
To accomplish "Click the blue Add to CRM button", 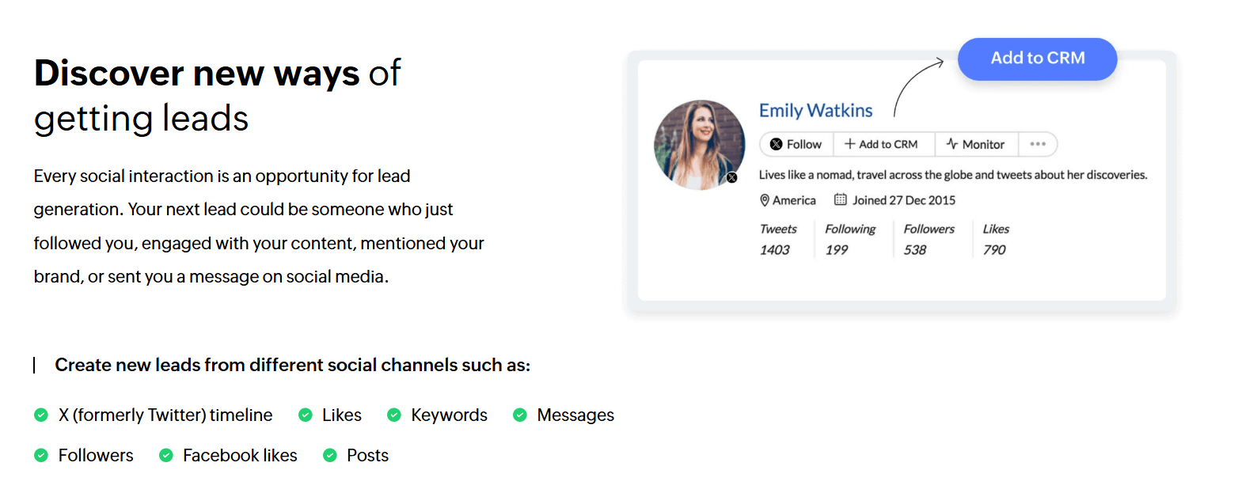I will pyautogui.click(x=1037, y=59).
